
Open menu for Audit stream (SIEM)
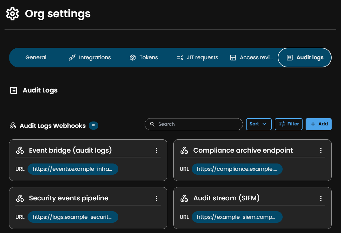click(320, 198)
